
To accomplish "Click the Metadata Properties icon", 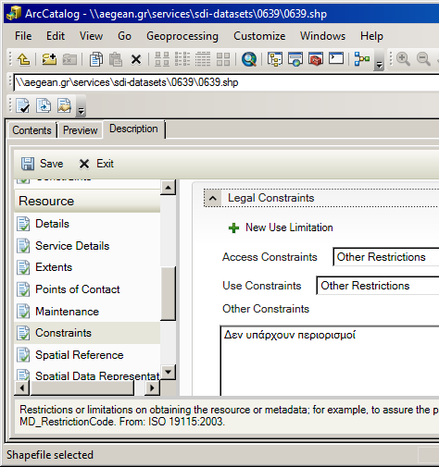I will [64, 105].
